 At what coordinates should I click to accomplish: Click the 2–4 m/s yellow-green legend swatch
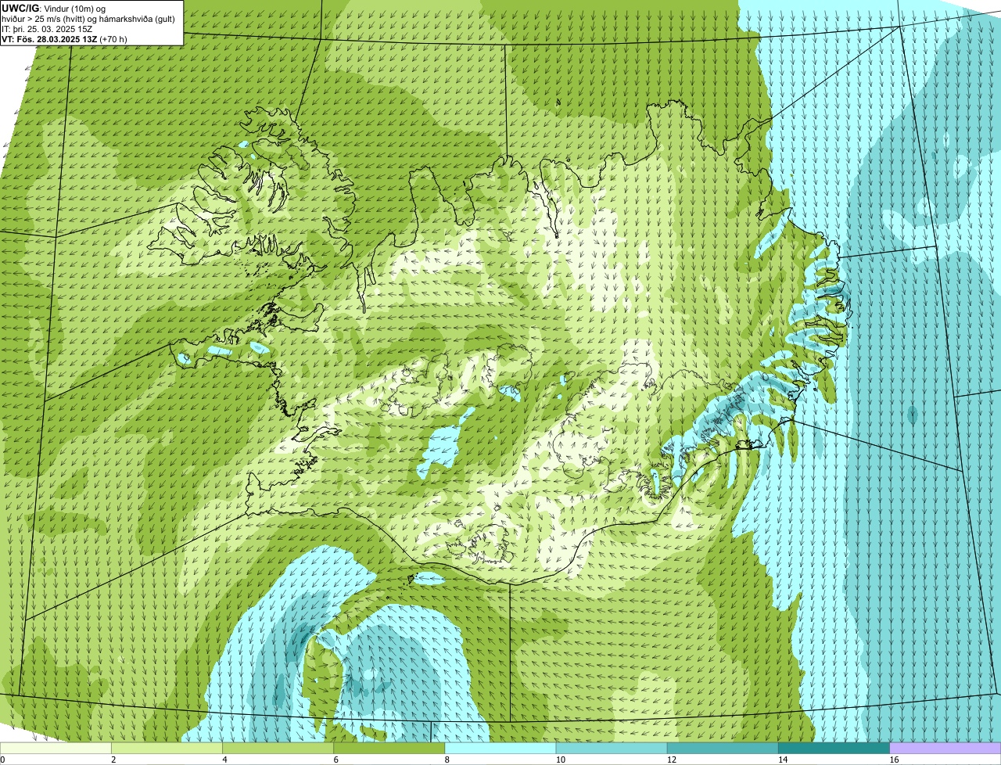[x=167, y=748]
